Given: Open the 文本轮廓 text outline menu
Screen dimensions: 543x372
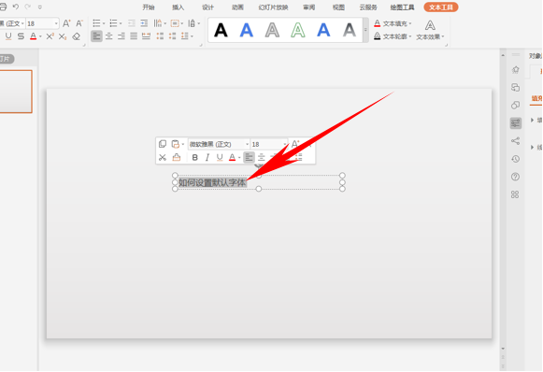Looking at the screenshot, I should (x=393, y=36).
